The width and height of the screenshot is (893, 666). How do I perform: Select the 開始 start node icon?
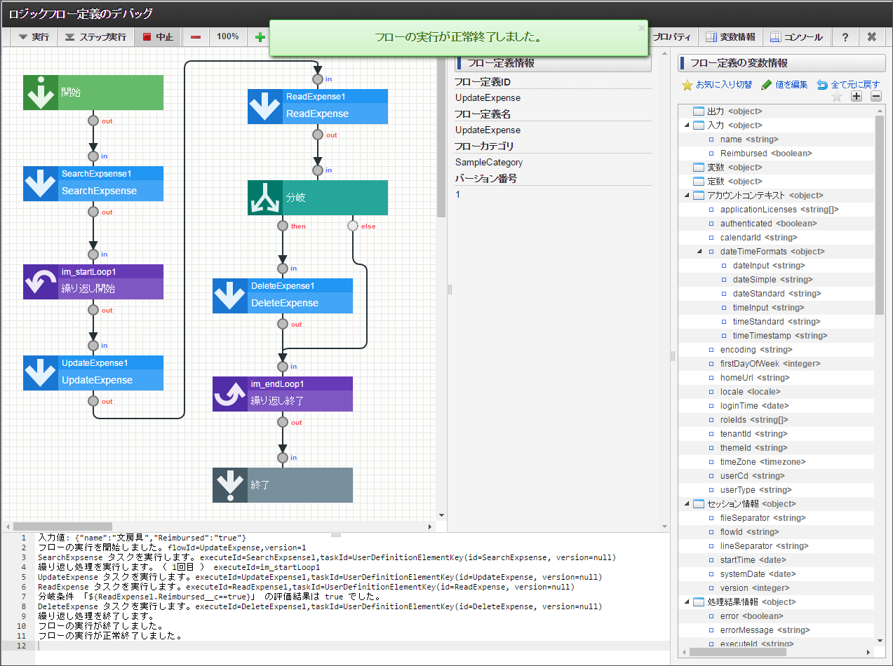(x=41, y=93)
